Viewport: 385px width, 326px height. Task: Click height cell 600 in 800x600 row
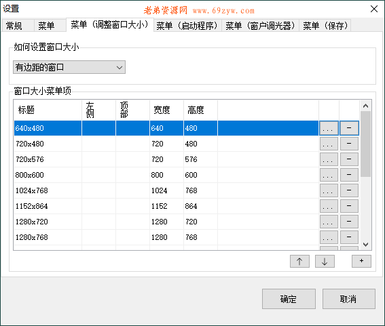[200, 175]
